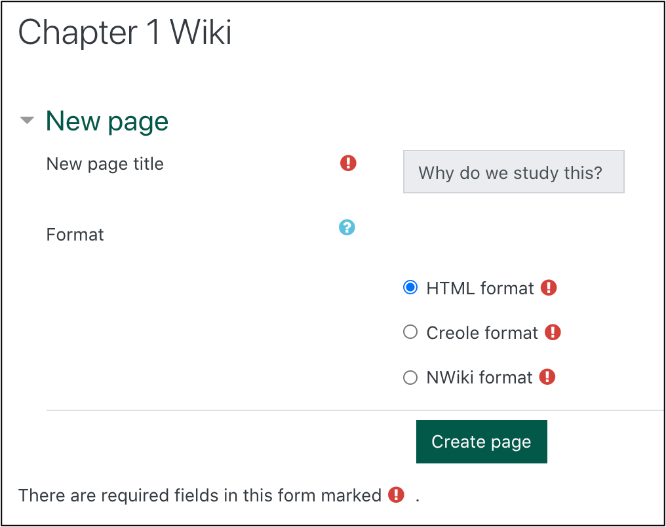This screenshot has width=666, height=527.
Task: Select the HTML format radio button
Action: pyautogui.click(x=410, y=288)
